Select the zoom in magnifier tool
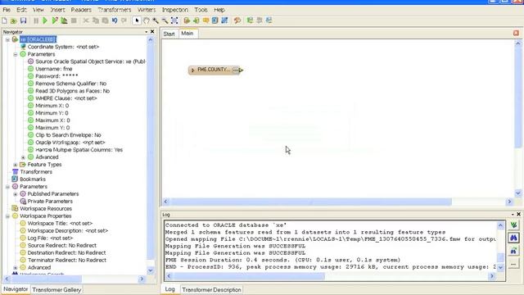Screen dimensions: 524x295 156,20
